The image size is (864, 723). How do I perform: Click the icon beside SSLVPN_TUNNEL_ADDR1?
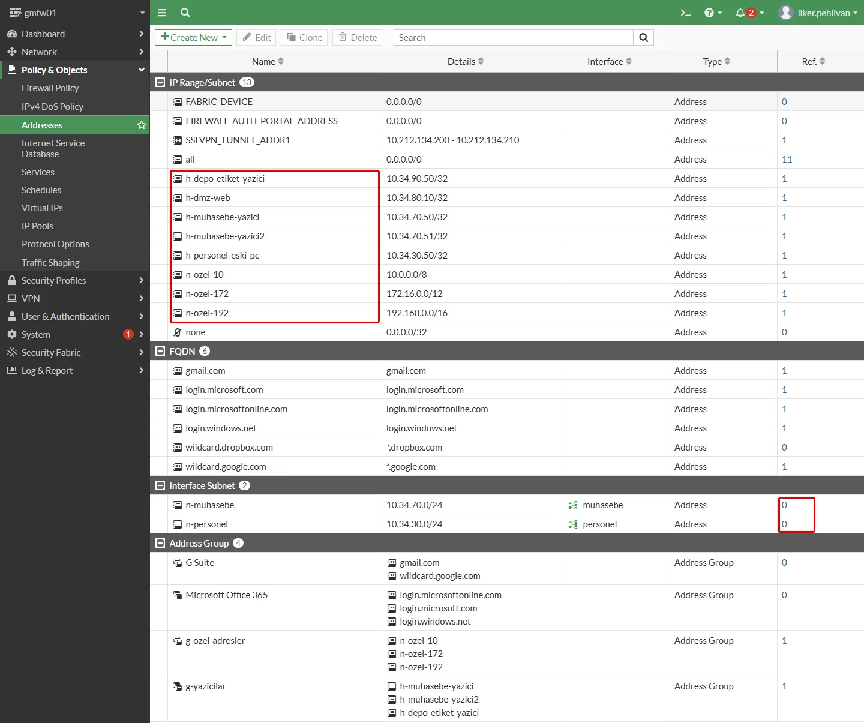coord(178,140)
